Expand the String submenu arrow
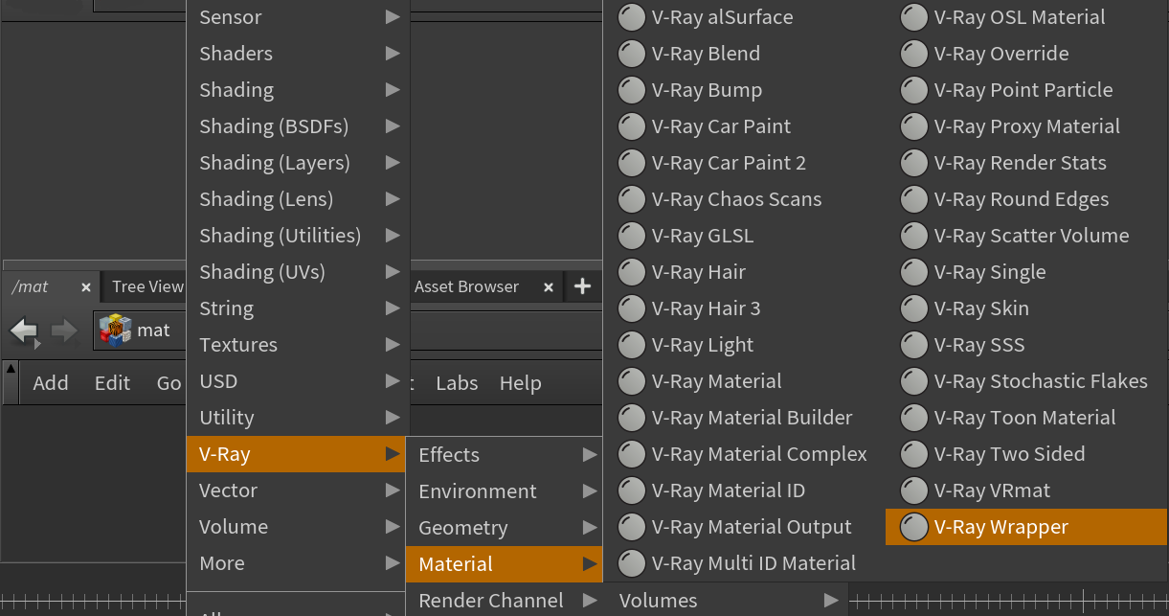Viewport: 1169px width, 616px height. (x=393, y=308)
